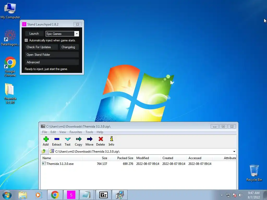Click the Copy arrow icon in 7-Zip
This screenshot has height=200, width=267.
[78, 139]
